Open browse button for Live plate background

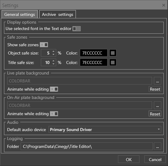pyautogui.click(x=157, y=81)
